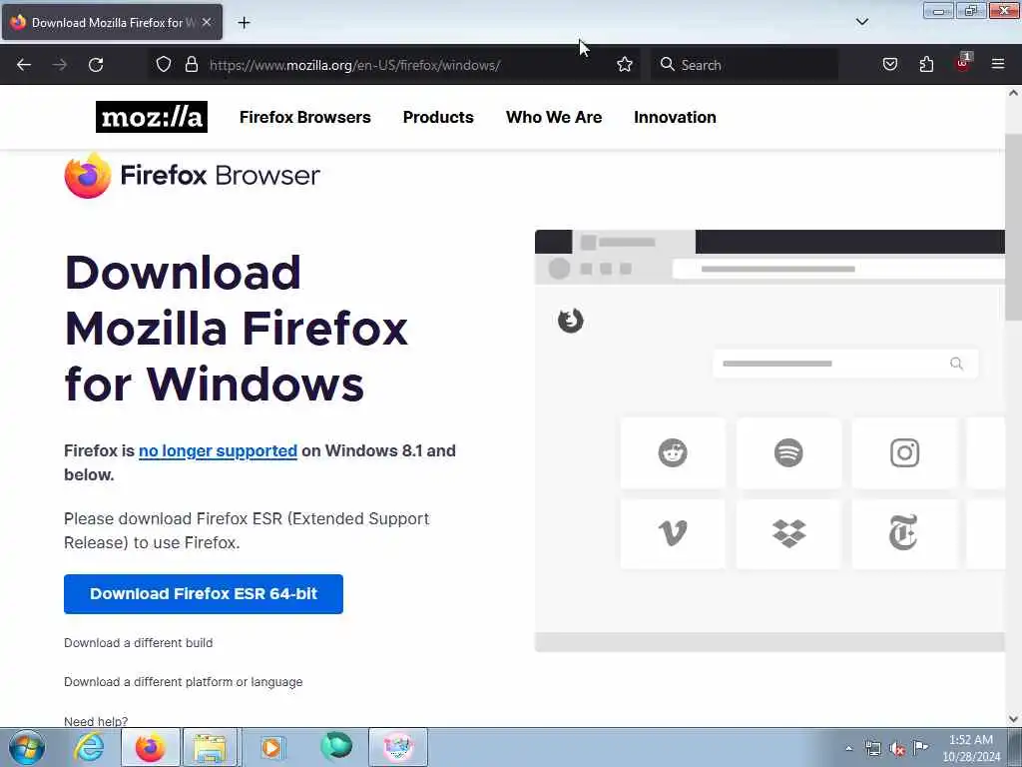The height and width of the screenshot is (767, 1022).
Task: Click the New York Times tile
Action: point(904,533)
